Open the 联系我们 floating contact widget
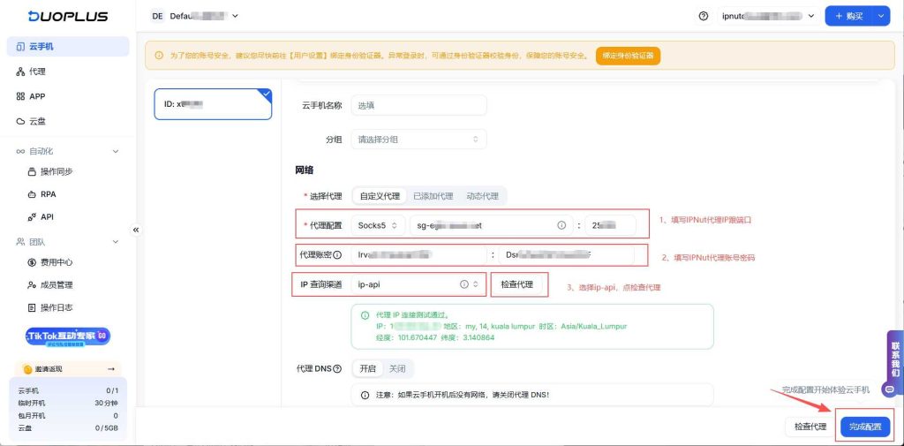The image size is (904, 446). coord(893,362)
